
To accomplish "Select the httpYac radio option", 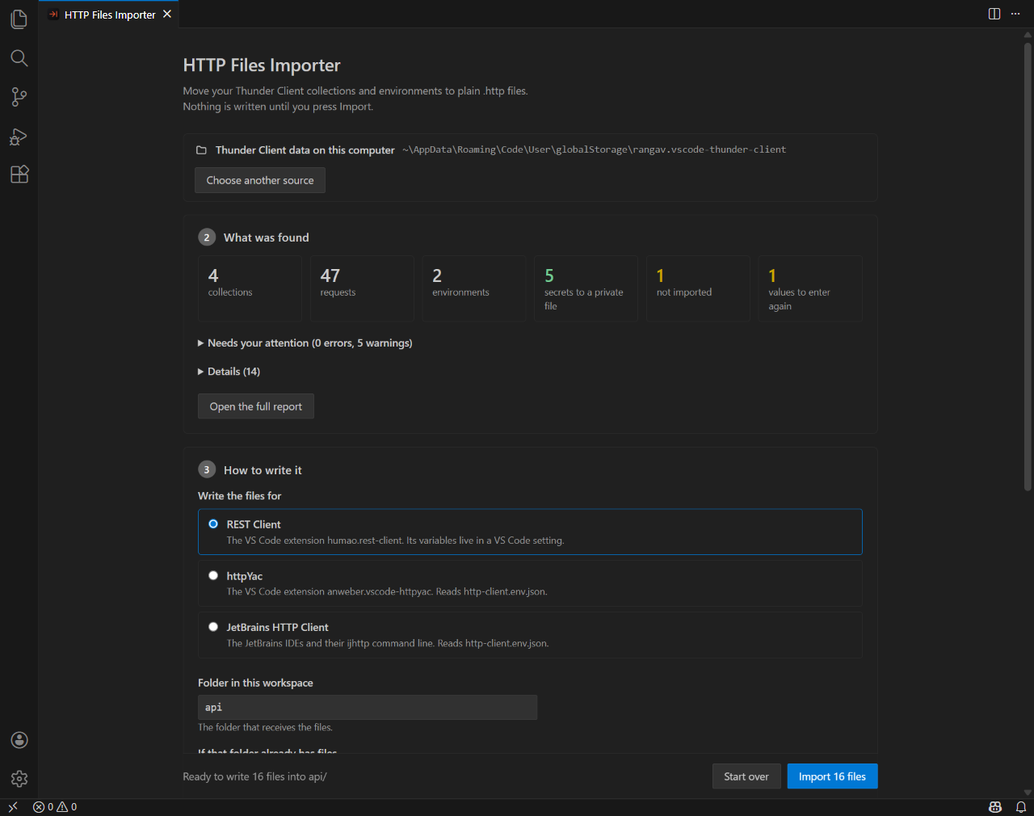I will coord(213,575).
